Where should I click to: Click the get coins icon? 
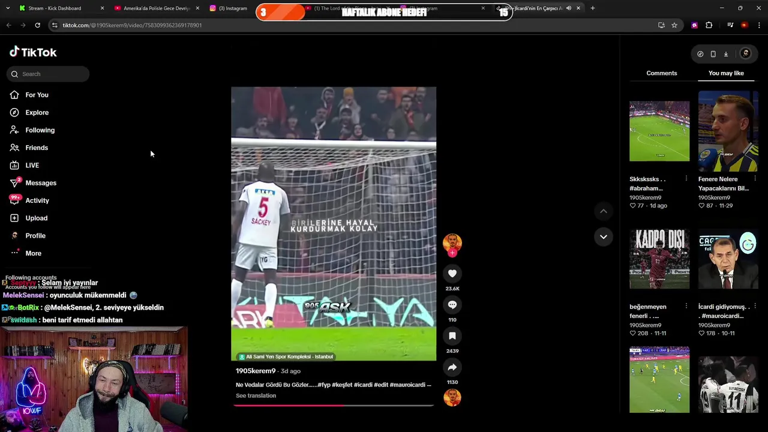point(700,54)
